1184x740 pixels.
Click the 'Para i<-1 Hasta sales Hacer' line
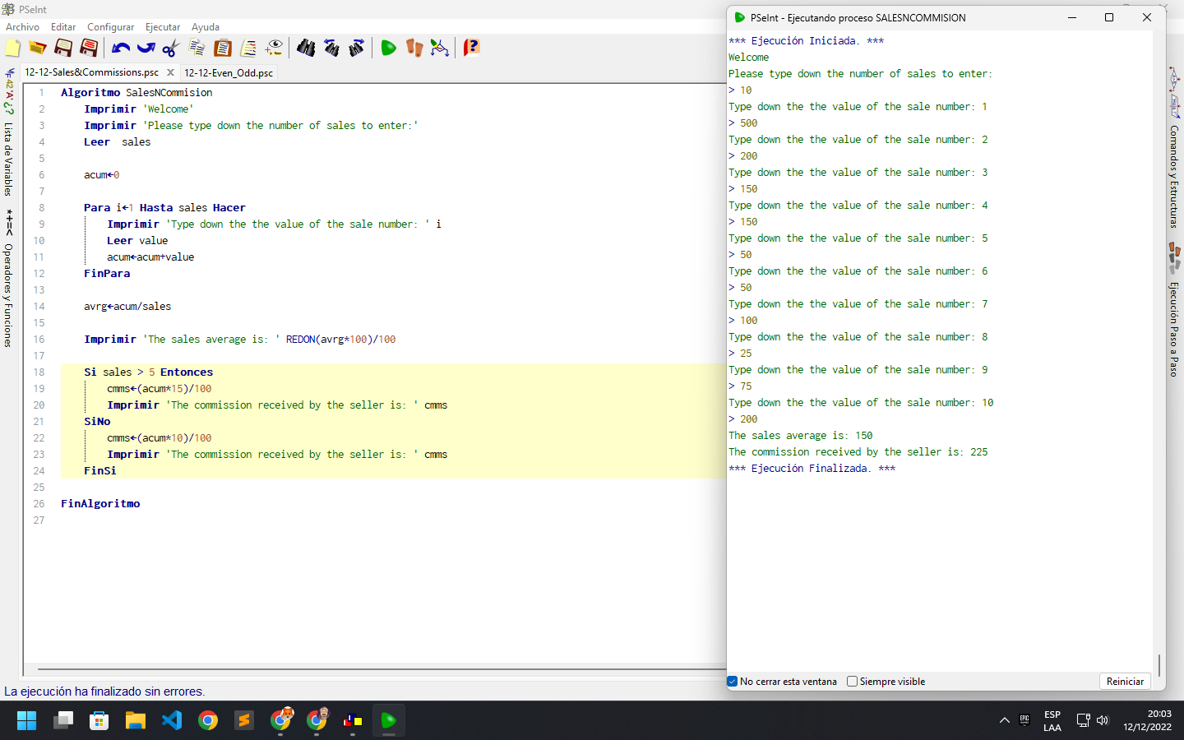pyautogui.click(x=164, y=208)
